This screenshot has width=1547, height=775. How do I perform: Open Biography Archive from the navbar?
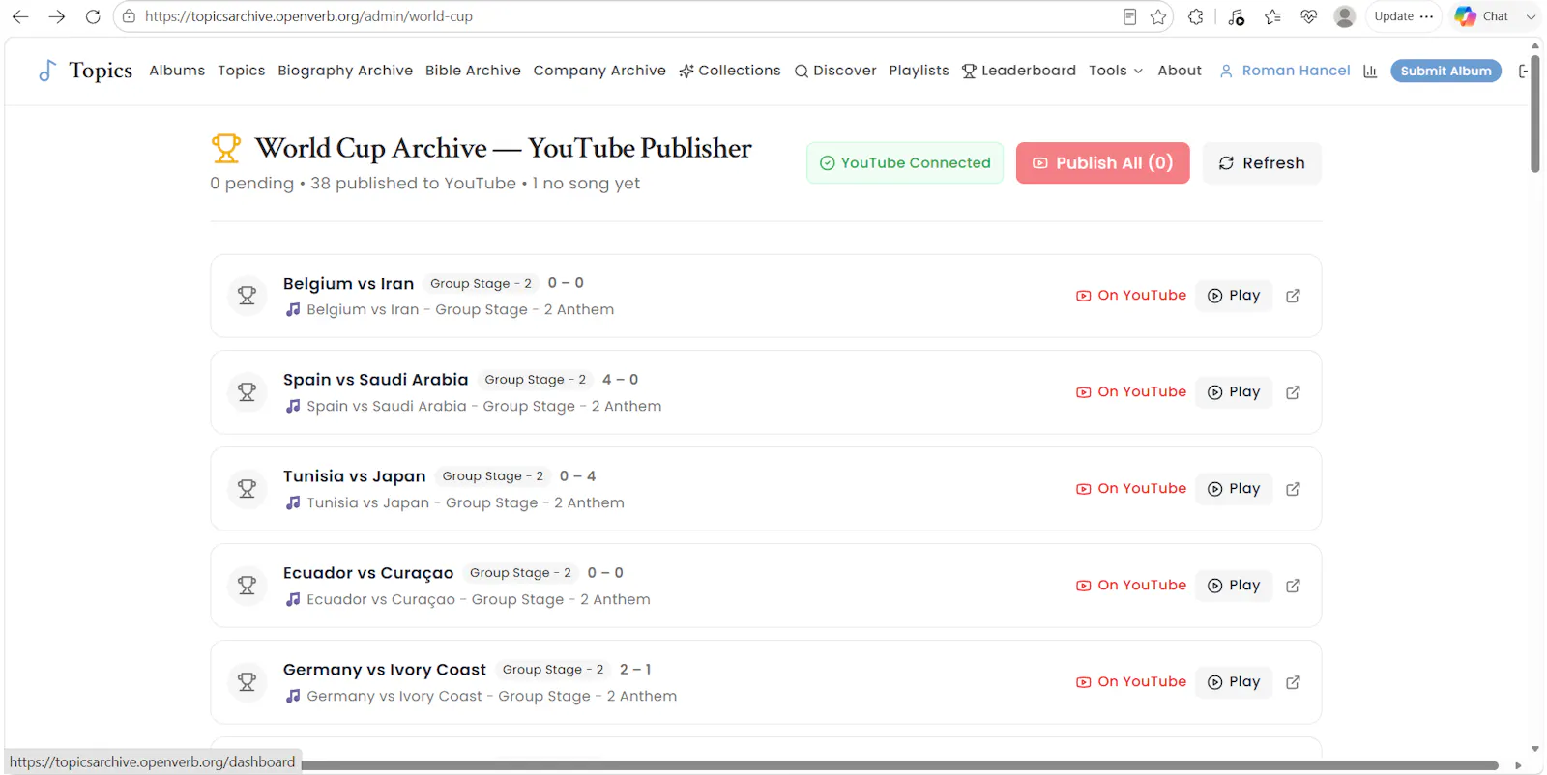point(345,71)
